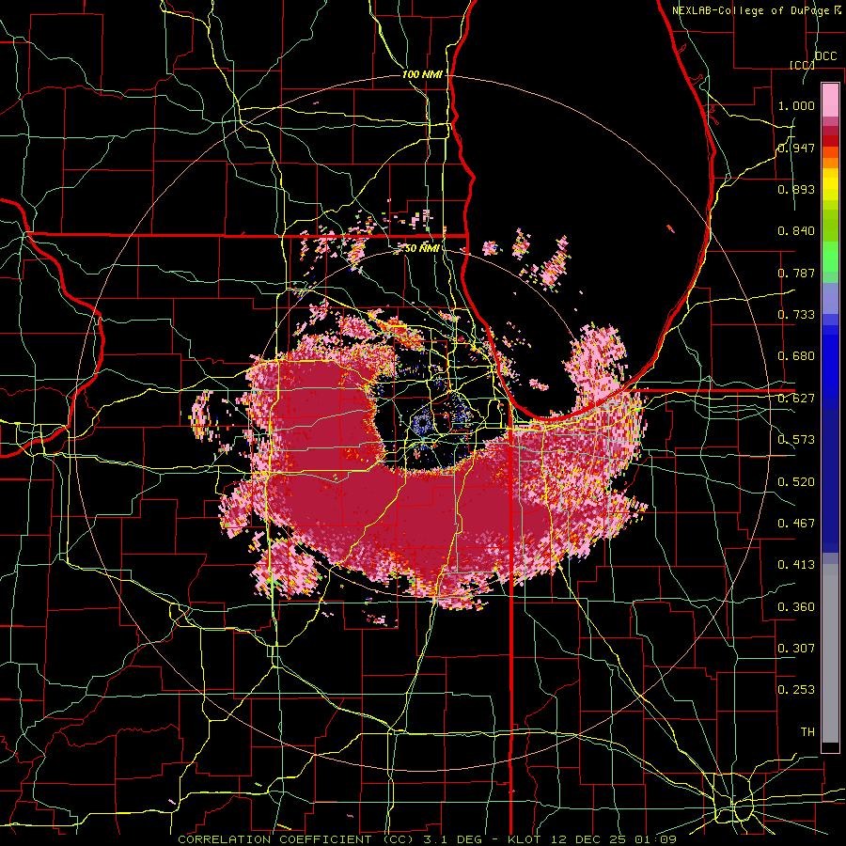This screenshot has height=846, width=846.
Task: Select the 0.360 legend value
Action: click(x=796, y=607)
